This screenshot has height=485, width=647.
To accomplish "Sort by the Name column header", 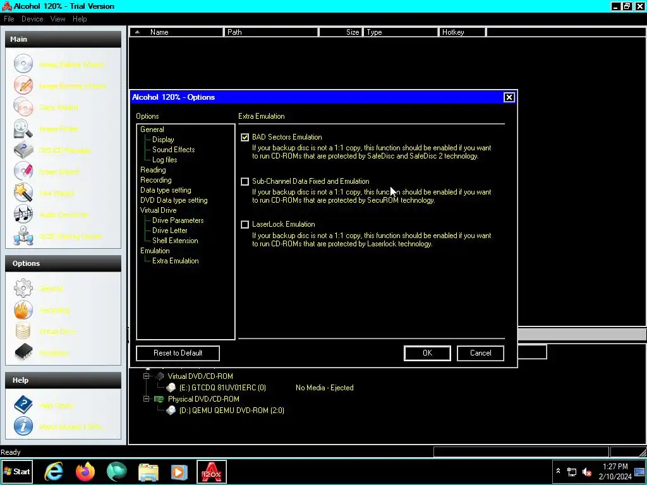I will 177,32.
